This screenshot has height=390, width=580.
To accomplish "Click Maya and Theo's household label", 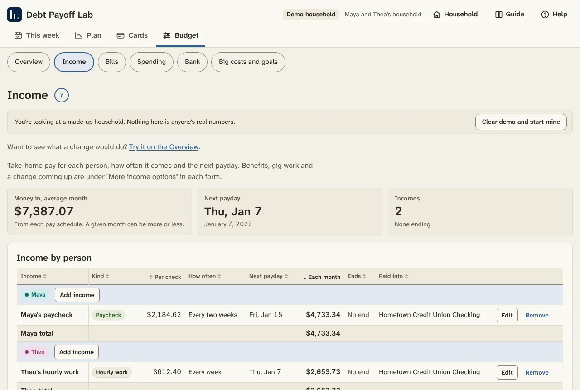I will tap(383, 15).
